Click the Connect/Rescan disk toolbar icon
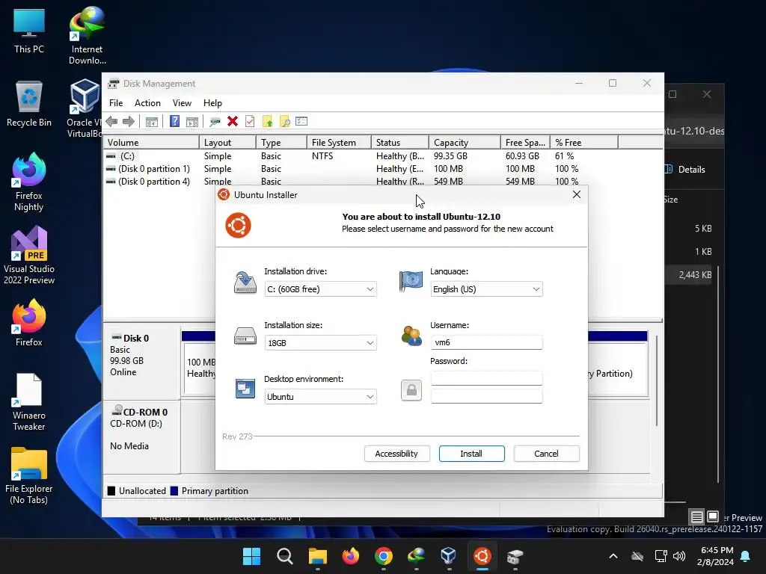Screen dimensions: 766x574 coord(215,122)
